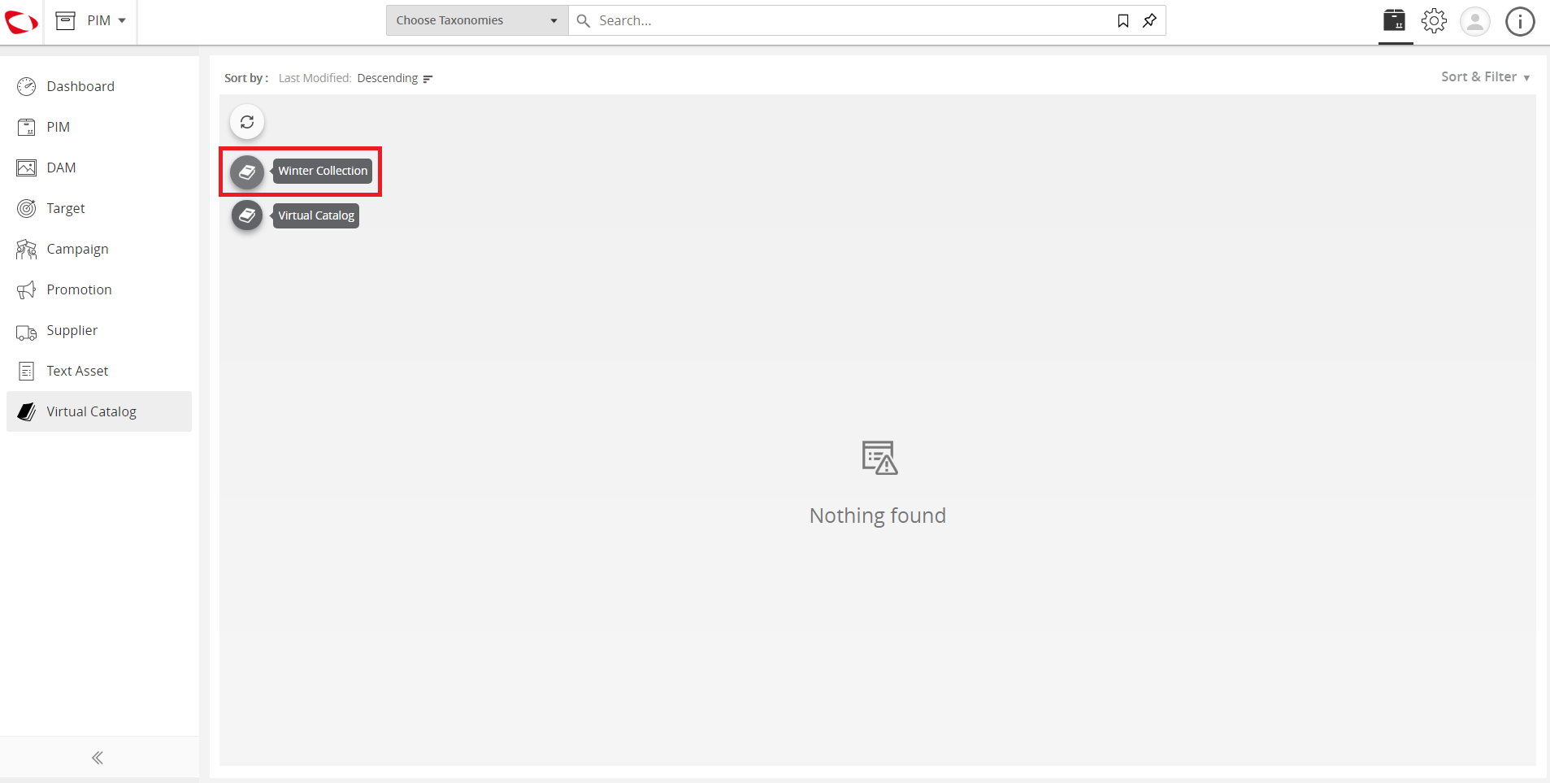1550x783 pixels.
Task: Click the sort direction lines icon
Action: pos(428,79)
